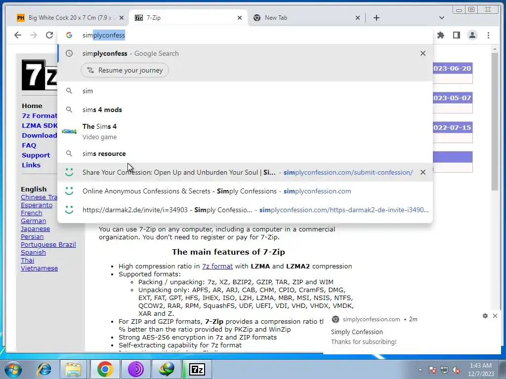Reload the page with the refresh icon
506x379 pixels.
coord(49,35)
